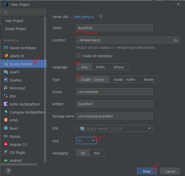Click the Quarkus generator icon
Viewport: 185px width, 176px height.
(6, 80)
